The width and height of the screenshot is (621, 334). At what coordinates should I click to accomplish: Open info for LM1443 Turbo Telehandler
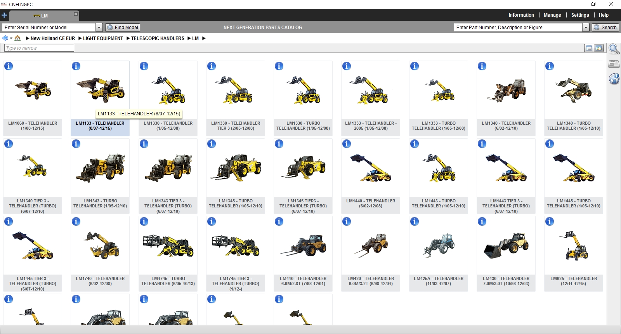[415, 144]
